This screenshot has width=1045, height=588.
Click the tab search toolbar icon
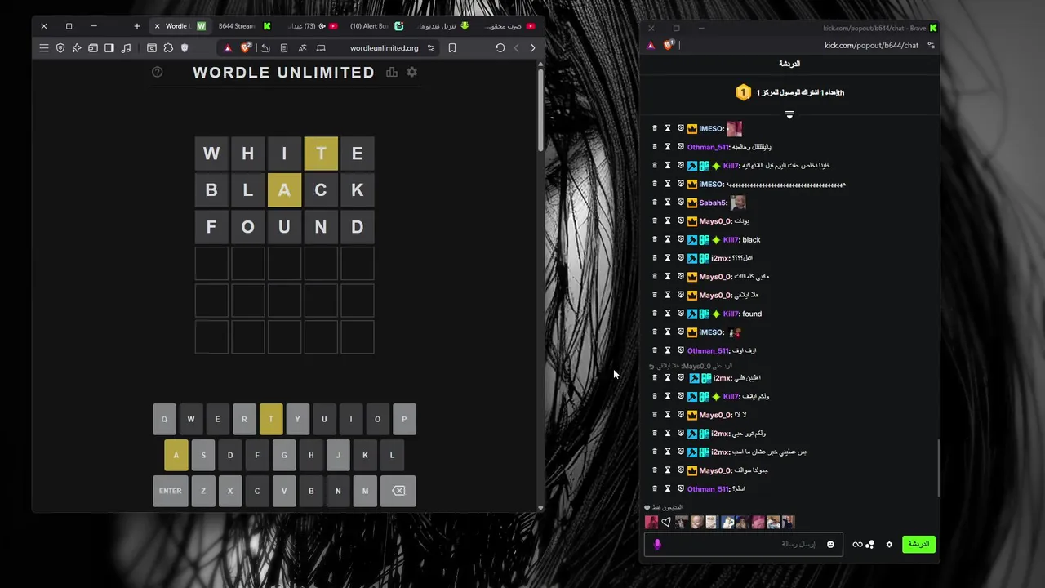[x=152, y=48]
